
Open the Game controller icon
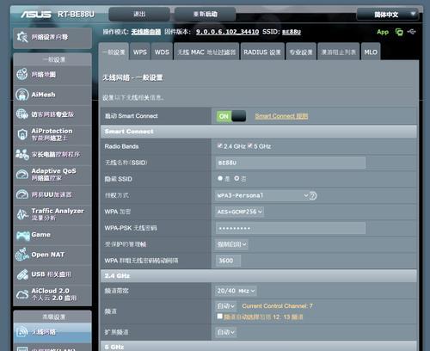pos(22,236)
